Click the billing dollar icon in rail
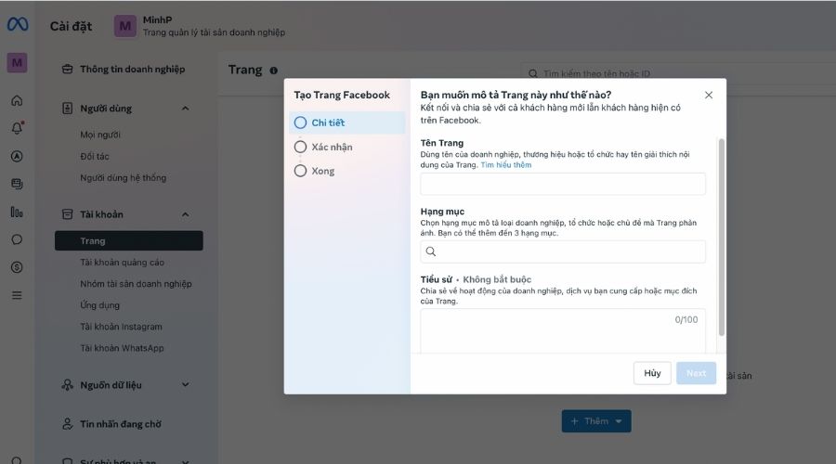The image size is (836, 464). pos(17,267)
